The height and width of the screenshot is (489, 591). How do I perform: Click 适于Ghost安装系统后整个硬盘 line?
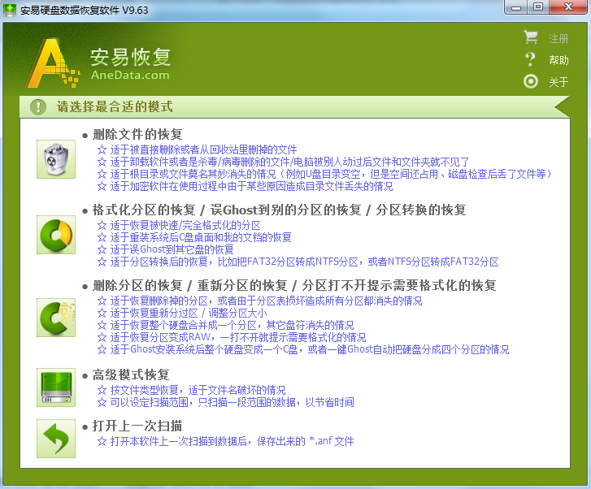(x=303, y=349)
